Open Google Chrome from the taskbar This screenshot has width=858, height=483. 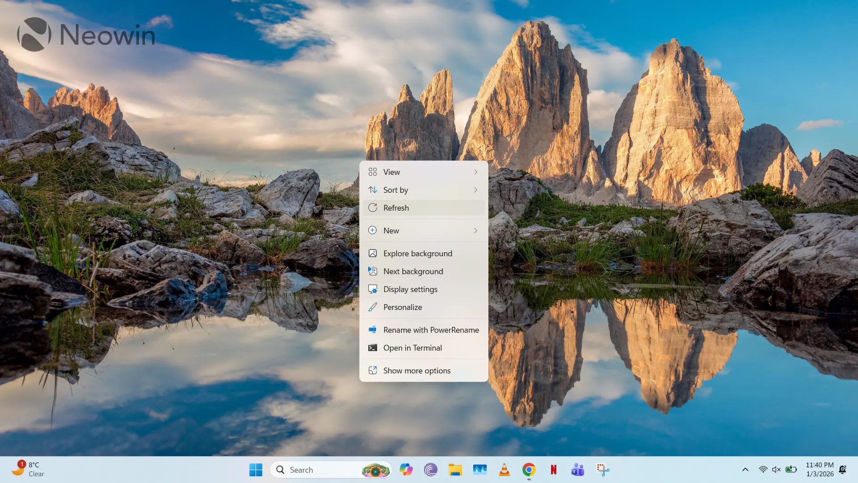coord(529,470)
